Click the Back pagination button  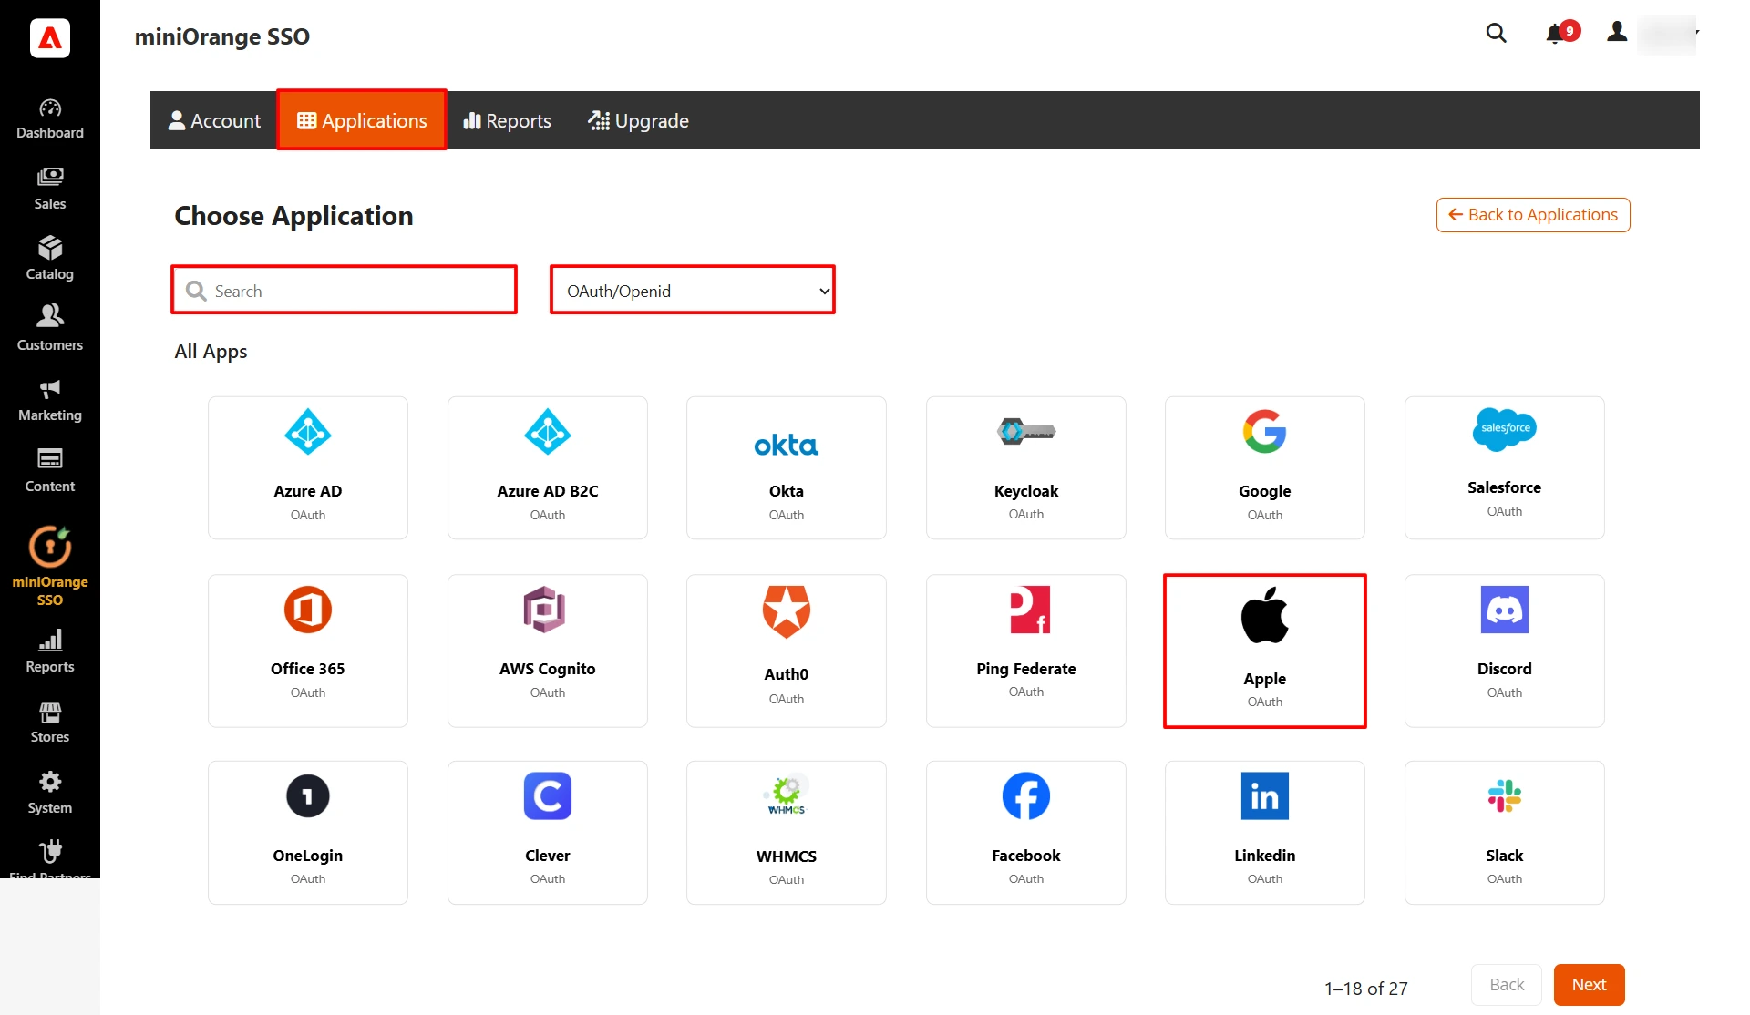coord(1507,984)
